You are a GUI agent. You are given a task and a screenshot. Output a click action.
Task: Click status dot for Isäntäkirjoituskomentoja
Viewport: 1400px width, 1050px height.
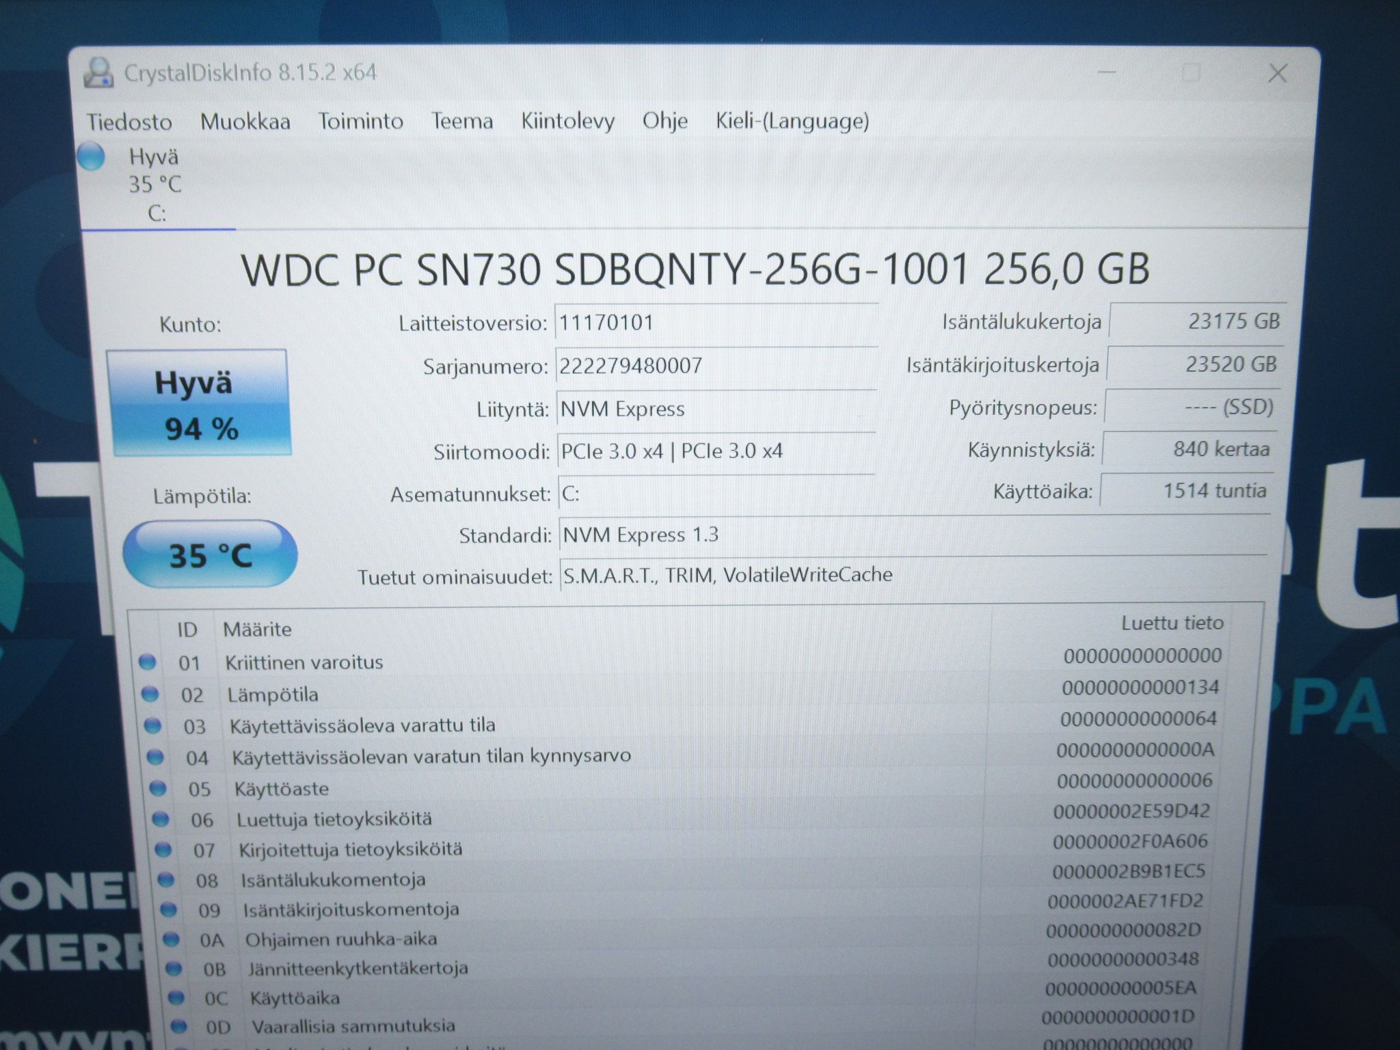[x=169, y=910]
